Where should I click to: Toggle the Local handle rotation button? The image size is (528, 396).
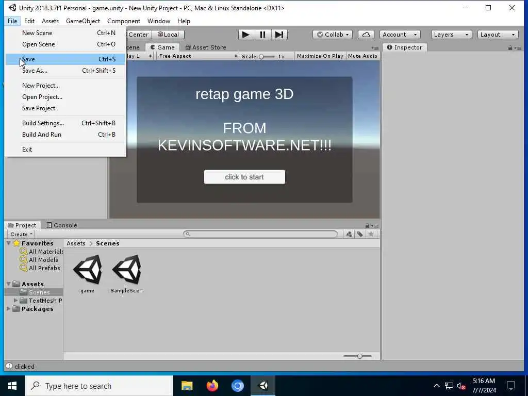tap(168, 35)
